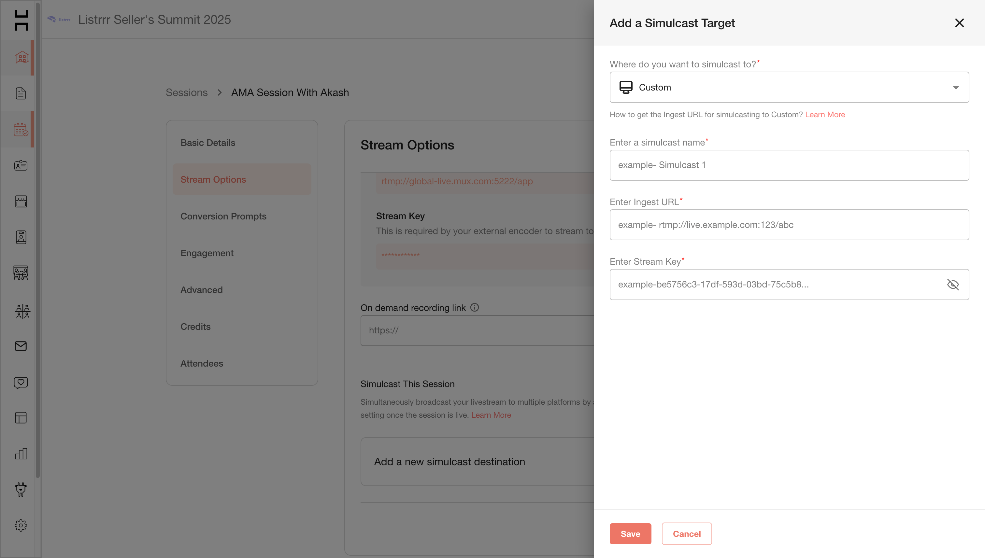Click the home icon in the sidebar
This screenshot has width=985, height=558.
click(21, 57)
